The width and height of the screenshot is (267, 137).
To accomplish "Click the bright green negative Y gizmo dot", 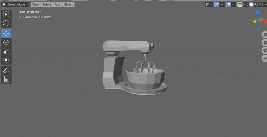I will click(x=255, y=22).
